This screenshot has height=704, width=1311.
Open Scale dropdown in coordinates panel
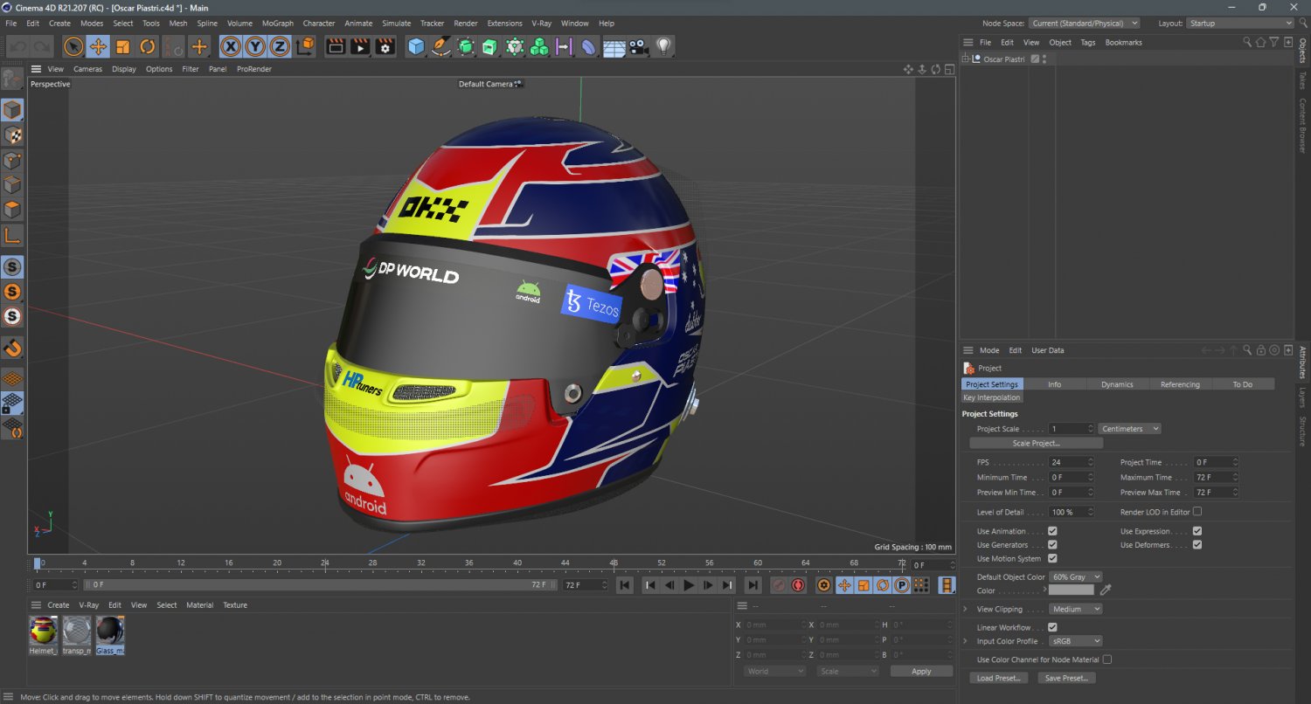(x=847, y=672)
